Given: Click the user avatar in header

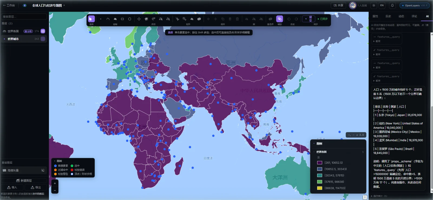Looking at the screenshot, I should click(x=353, y=5).
